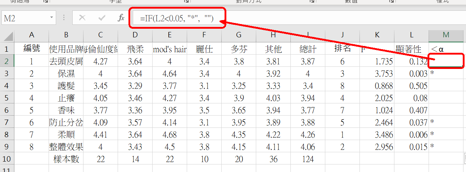Click the 總計 header cell
Image resolution: width=466 pixels, height=172 pixels.
click(308, 49)
